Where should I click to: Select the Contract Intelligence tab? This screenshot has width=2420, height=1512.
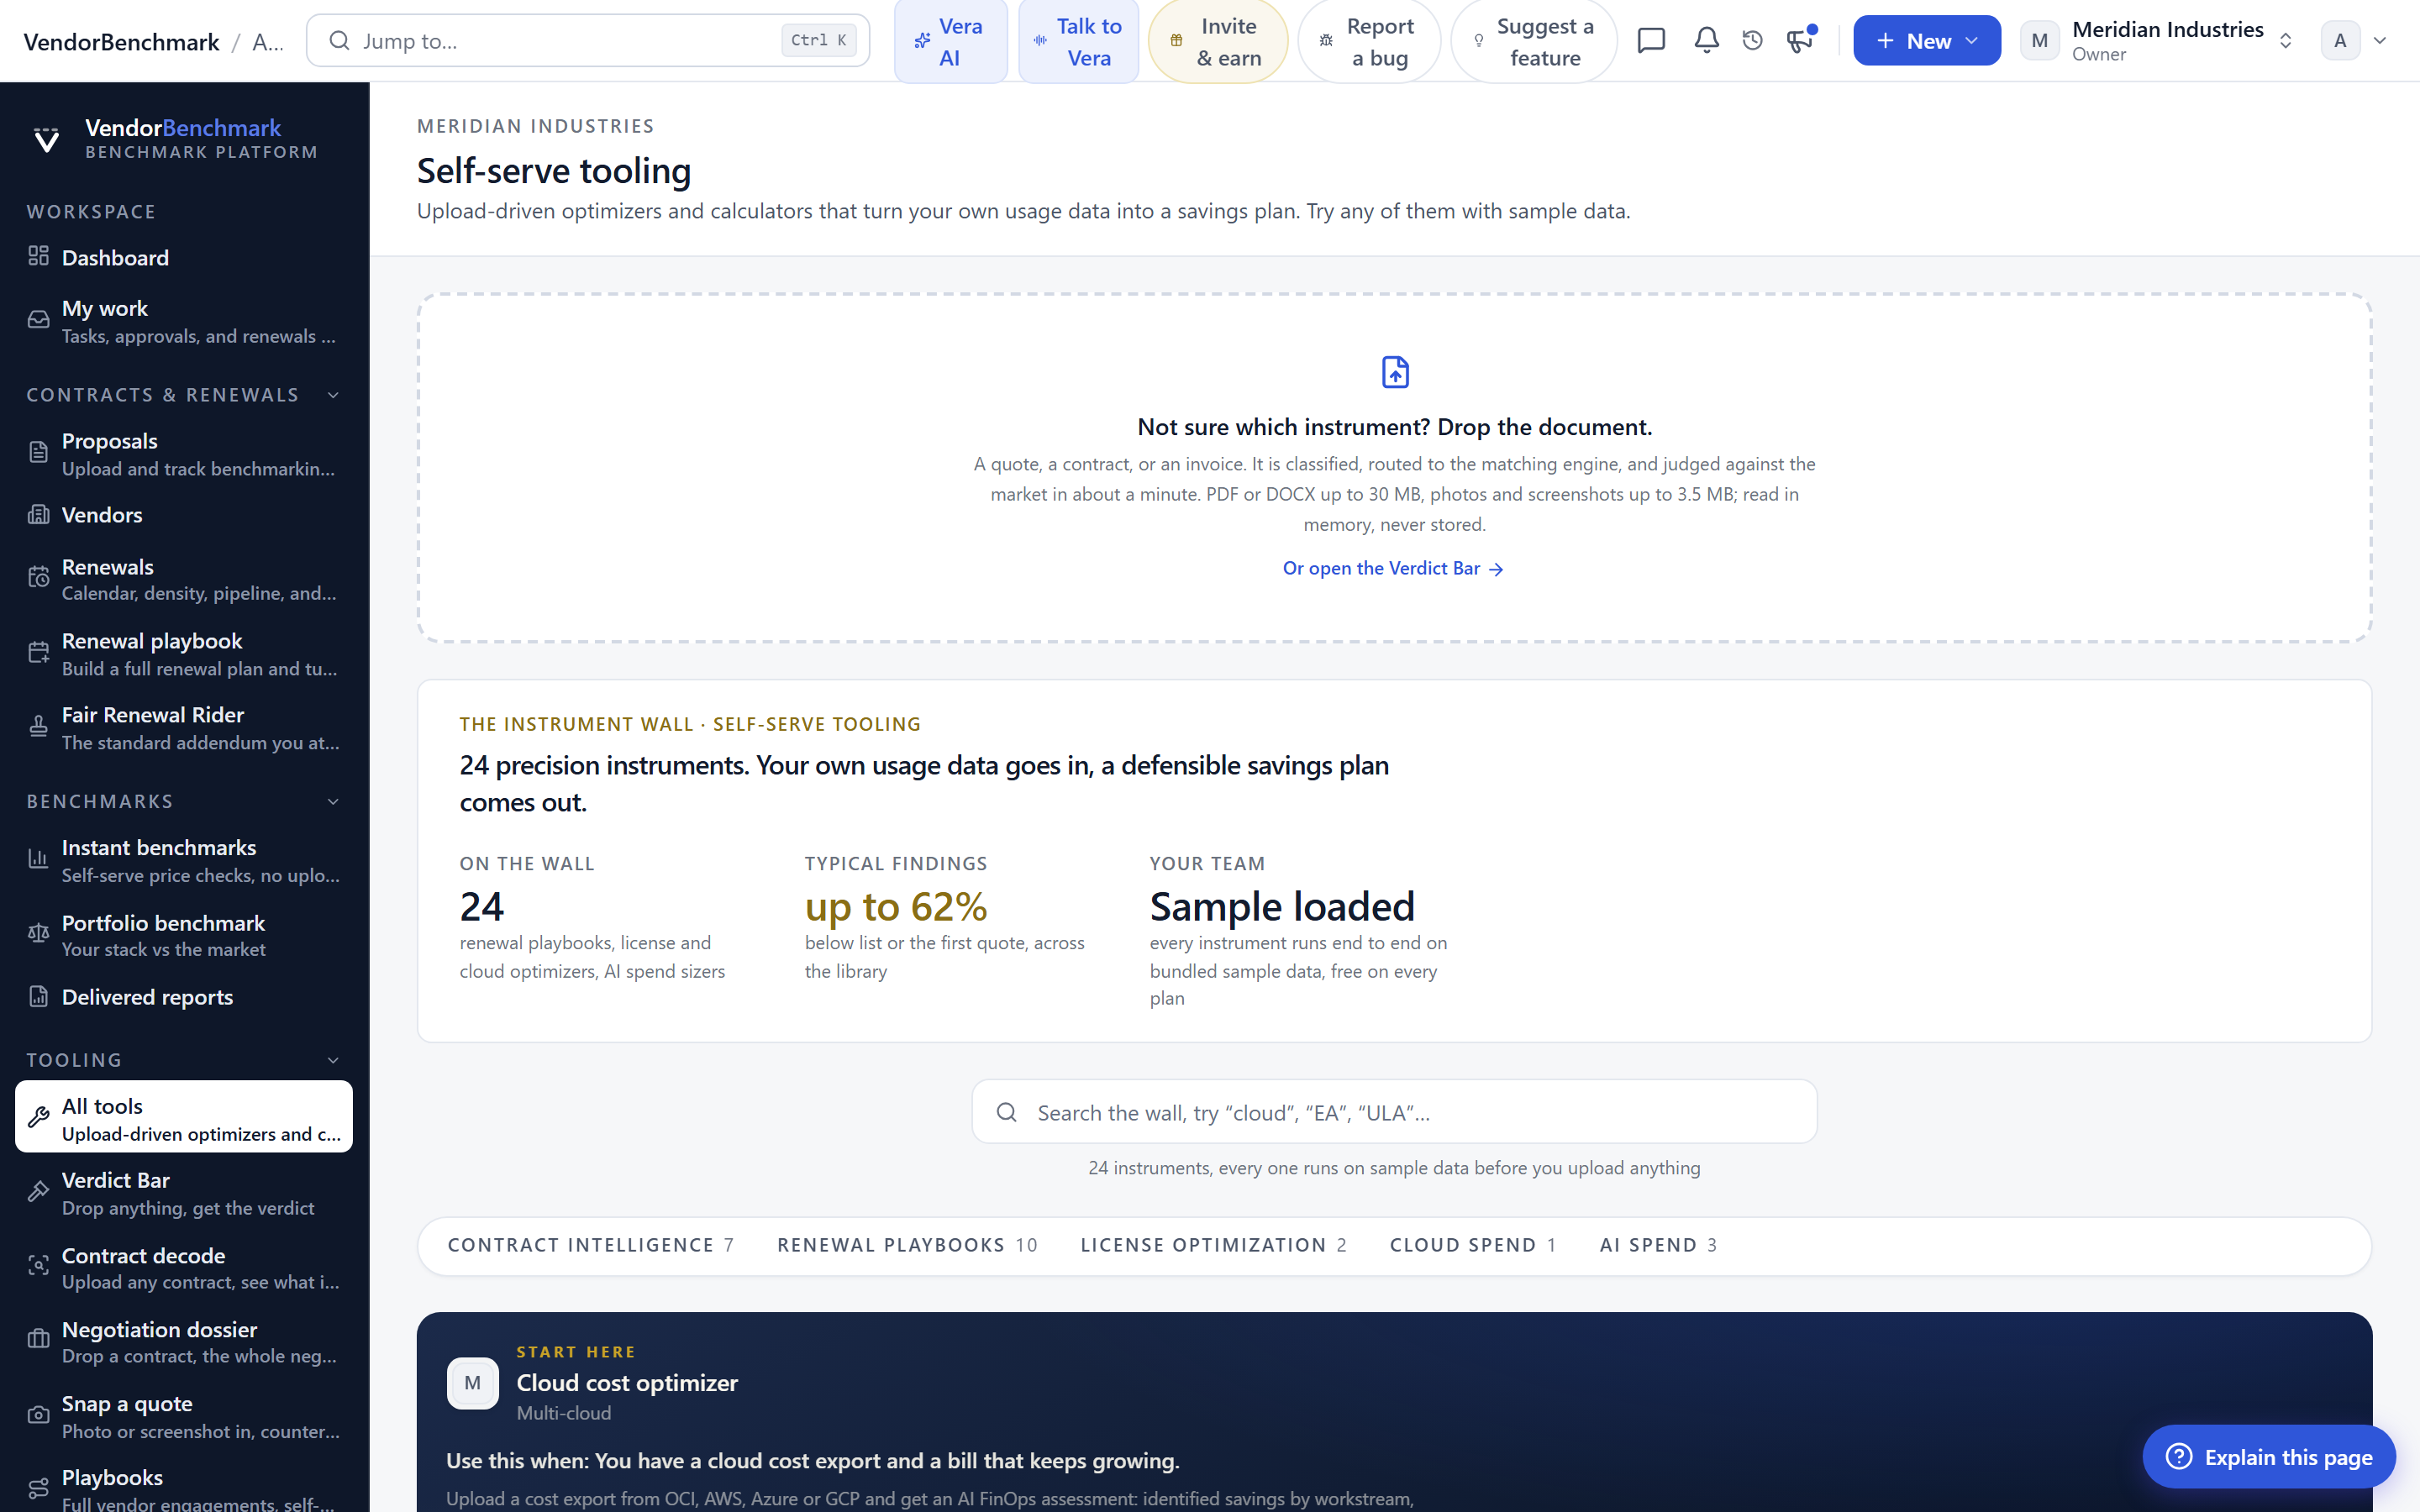click(591, 1245)
